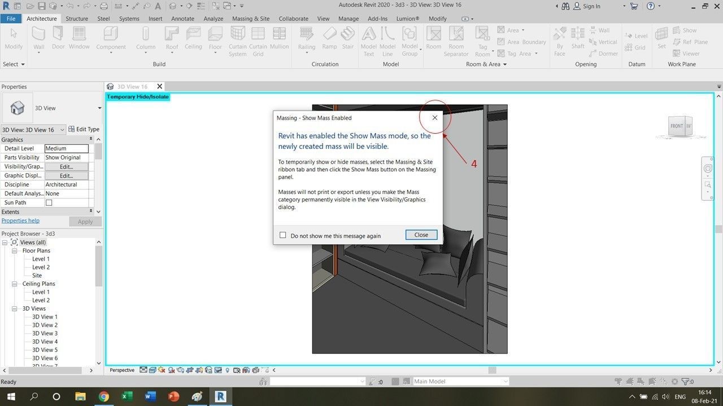
Task: Collapse the Views (all) tree node
Action: coord(5,242)
